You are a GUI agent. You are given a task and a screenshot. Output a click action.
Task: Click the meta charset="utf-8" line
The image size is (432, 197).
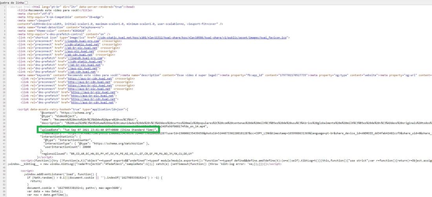click(x=35, y=13)
